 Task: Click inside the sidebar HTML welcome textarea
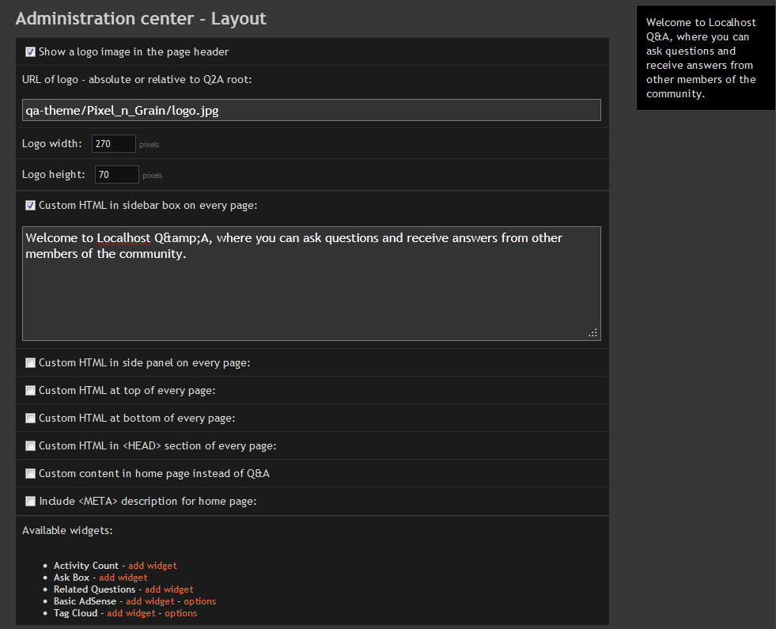[x=312, y=283]
